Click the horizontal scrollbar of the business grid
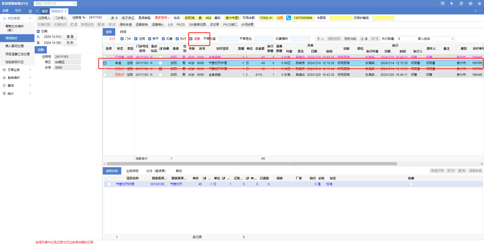Viewport: 484px width, 248px height. tap(252, 164)
